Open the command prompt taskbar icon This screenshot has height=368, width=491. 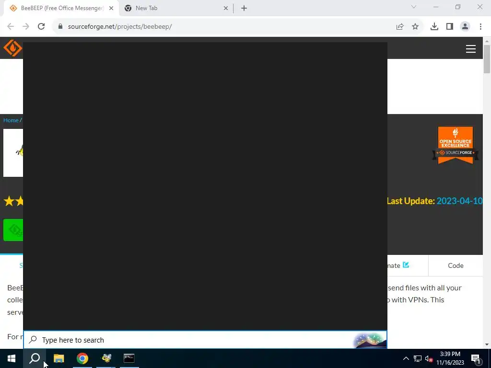(x=129, y=358)
